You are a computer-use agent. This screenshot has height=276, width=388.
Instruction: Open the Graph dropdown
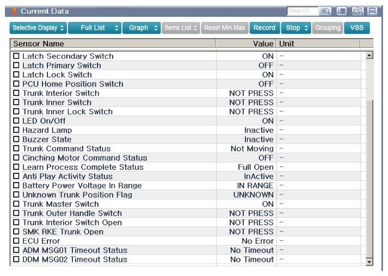pyautogui.click(x=141, y=27)
